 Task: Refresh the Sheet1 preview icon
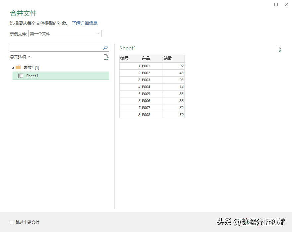(x=279, y=49)
